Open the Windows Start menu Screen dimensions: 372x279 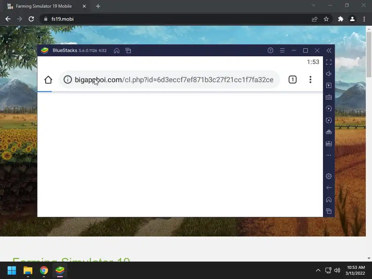(12, 270)
